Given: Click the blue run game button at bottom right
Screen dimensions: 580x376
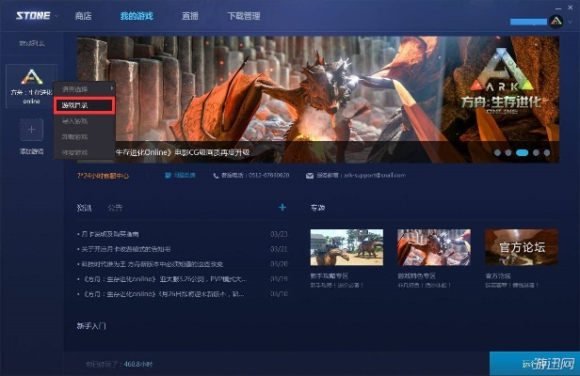Looking at the screenshot, I should 535,364.
